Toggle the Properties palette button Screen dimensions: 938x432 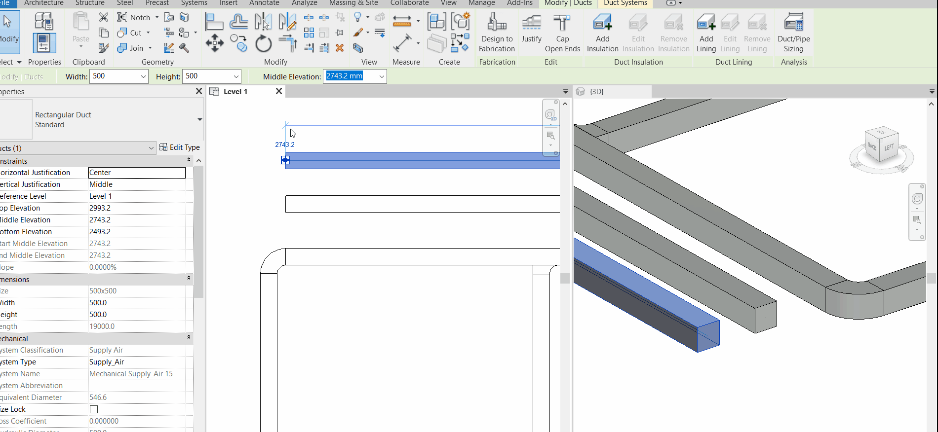click(x=44, y=43)
